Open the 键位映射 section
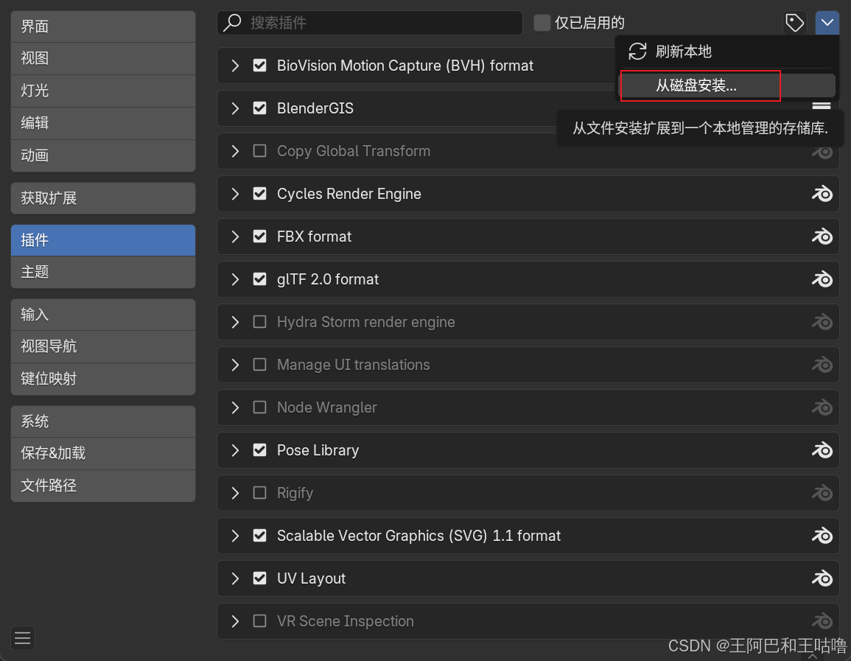Screen dimensions: 851x661 [x=103, y=379]
